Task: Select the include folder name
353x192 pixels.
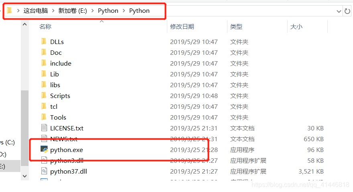Action: click(x=61, y=63)
